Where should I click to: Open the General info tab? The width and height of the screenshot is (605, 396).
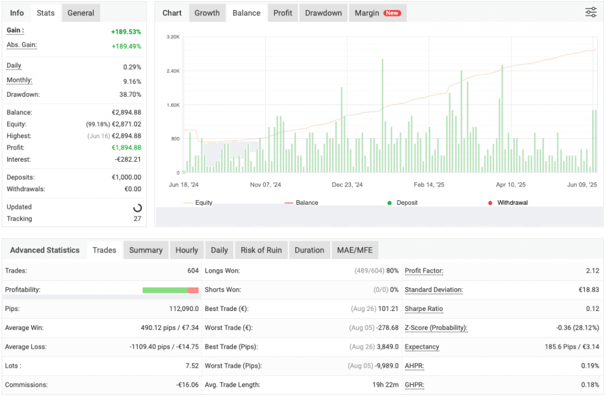pos(80,12)
